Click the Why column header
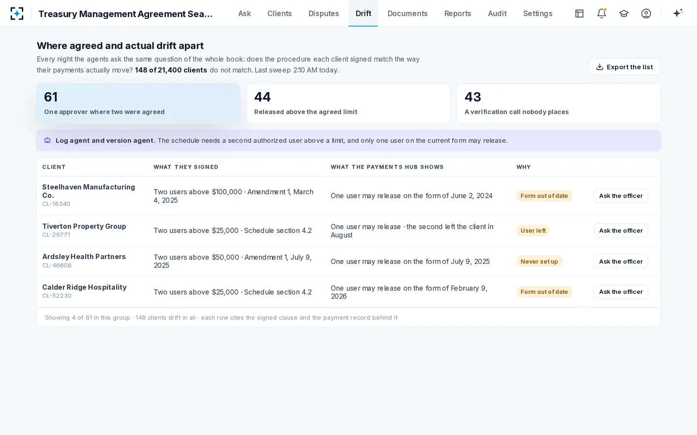 tap(524, 167)
